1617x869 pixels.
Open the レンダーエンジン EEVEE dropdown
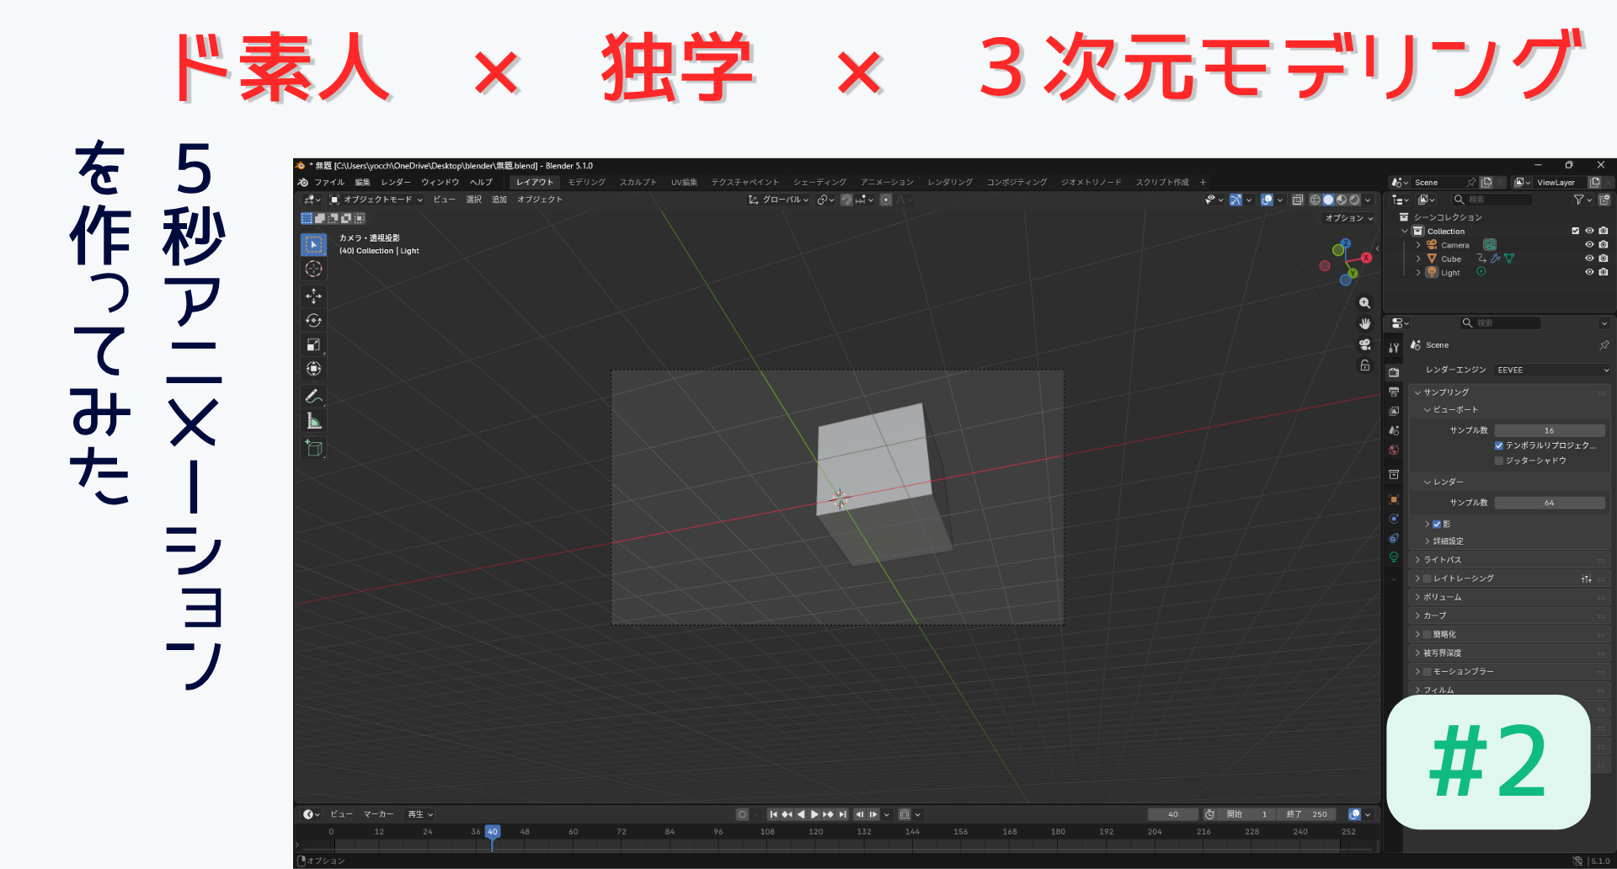pos(1552,370)
